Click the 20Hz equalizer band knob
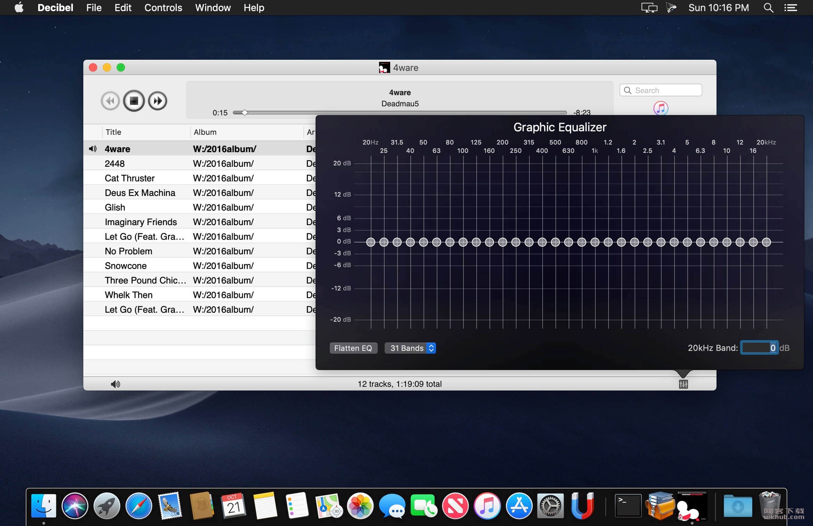 point(370,242)
